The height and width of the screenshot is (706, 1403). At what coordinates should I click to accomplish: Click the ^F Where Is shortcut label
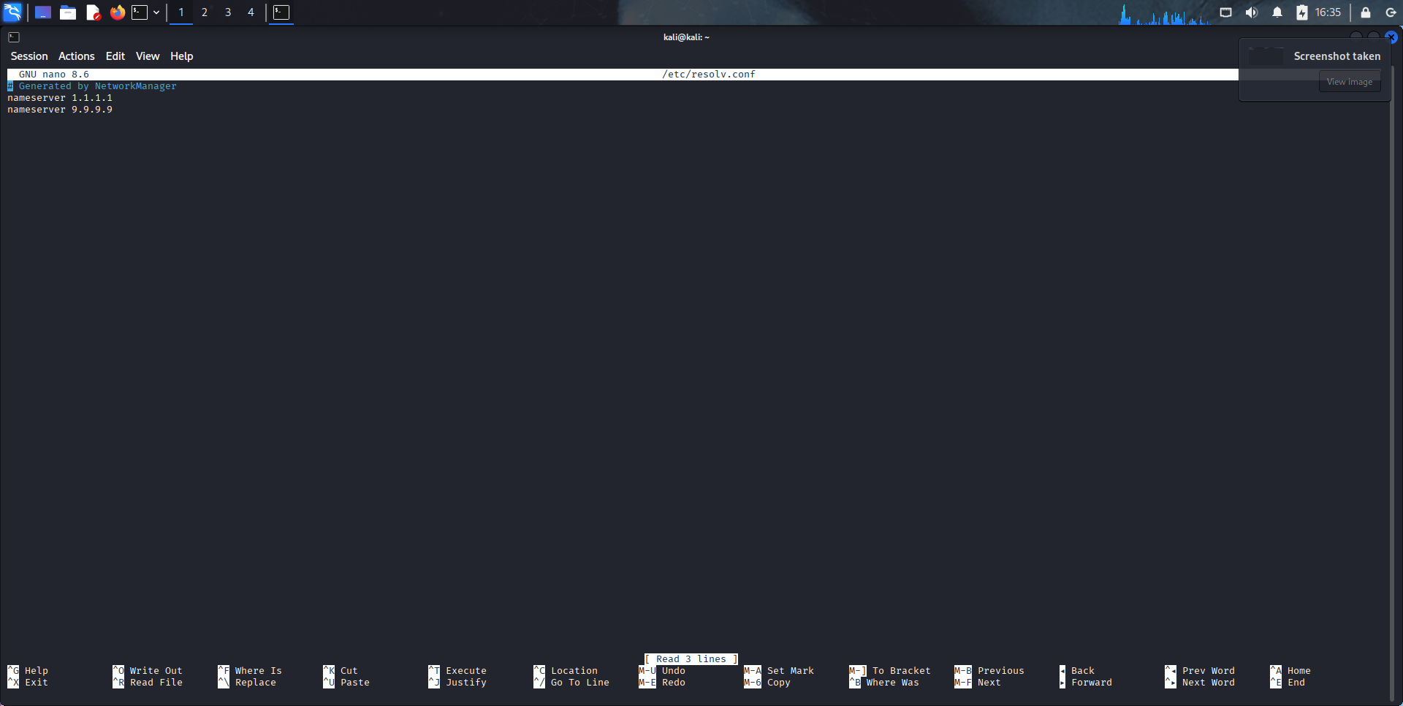point(250,671)
